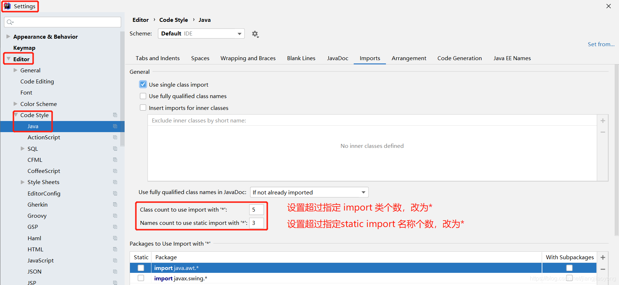Click copy icon beside CoffeeScript row

[115, 171]
